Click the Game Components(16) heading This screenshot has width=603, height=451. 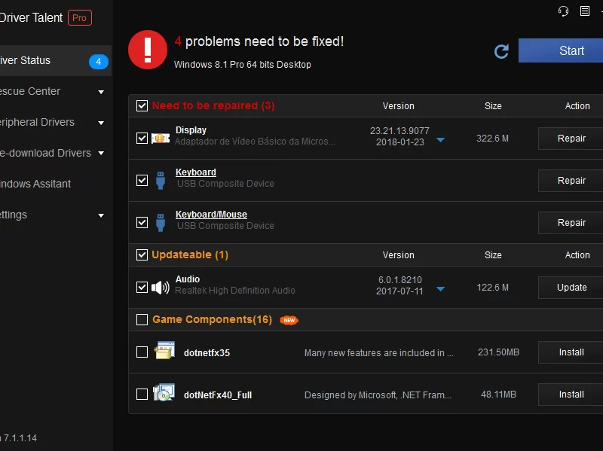212,320
